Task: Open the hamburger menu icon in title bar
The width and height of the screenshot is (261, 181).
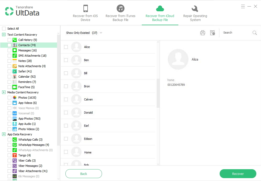Action: (243, 6)
